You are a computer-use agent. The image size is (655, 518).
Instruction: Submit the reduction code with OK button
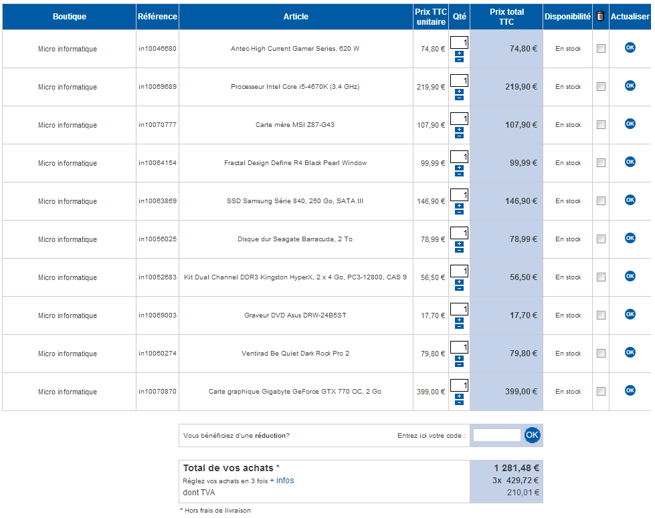click(x=532, y=435)
